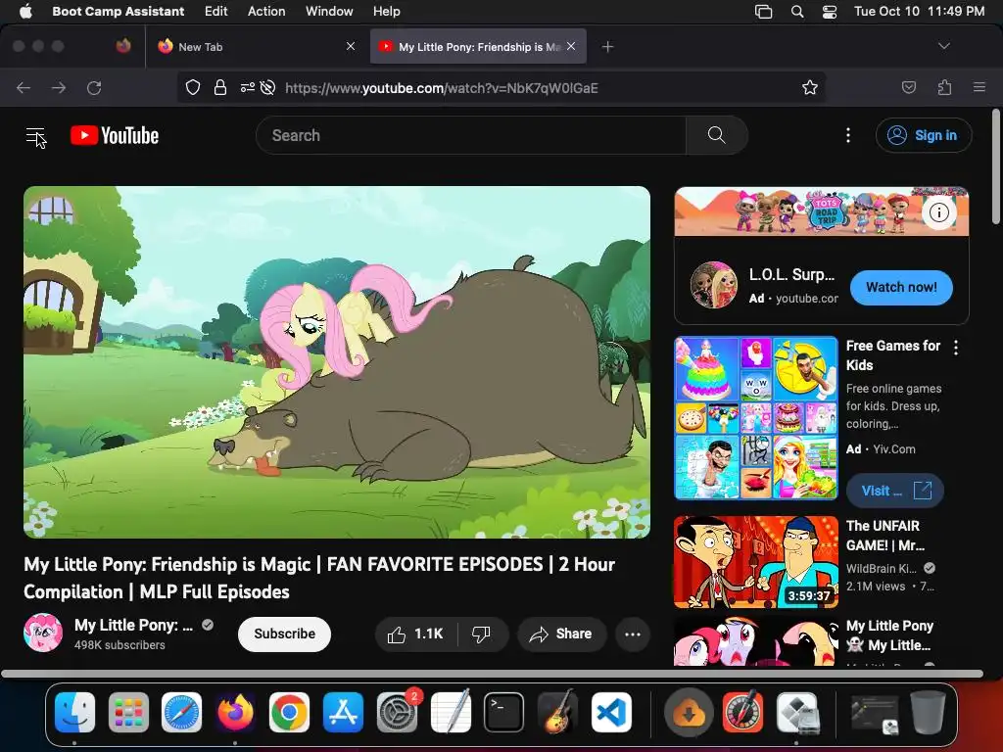Image resolution: width=1003 pixels, height=752 pixels.
Task: Dislike the video with thumbs down
Action: click(x=481, y=634)
